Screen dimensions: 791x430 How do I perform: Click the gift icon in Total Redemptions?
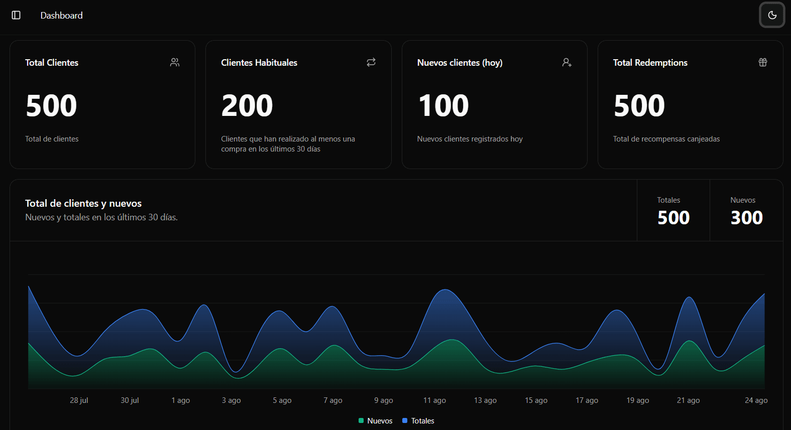pos(763,62)
